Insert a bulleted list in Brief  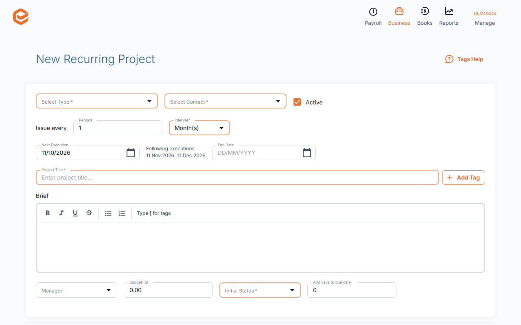coord(108,213)
